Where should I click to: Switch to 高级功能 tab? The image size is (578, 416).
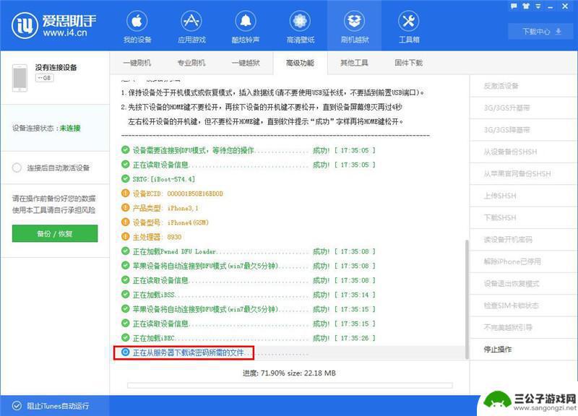[300, 63]
